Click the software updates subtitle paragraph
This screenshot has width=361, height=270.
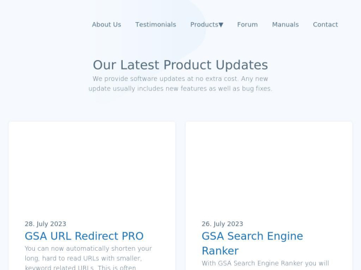click(180, 83)
